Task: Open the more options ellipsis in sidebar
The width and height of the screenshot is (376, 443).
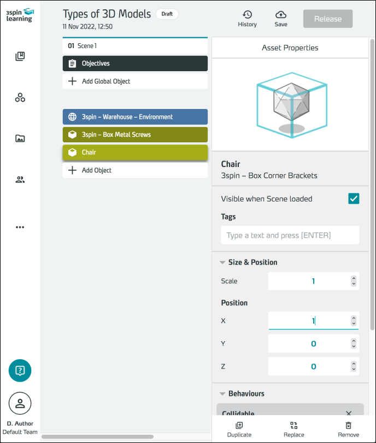Action: click(20, 227)
